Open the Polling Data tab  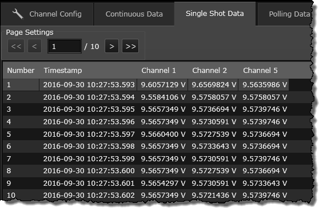[x=284, y=14]
